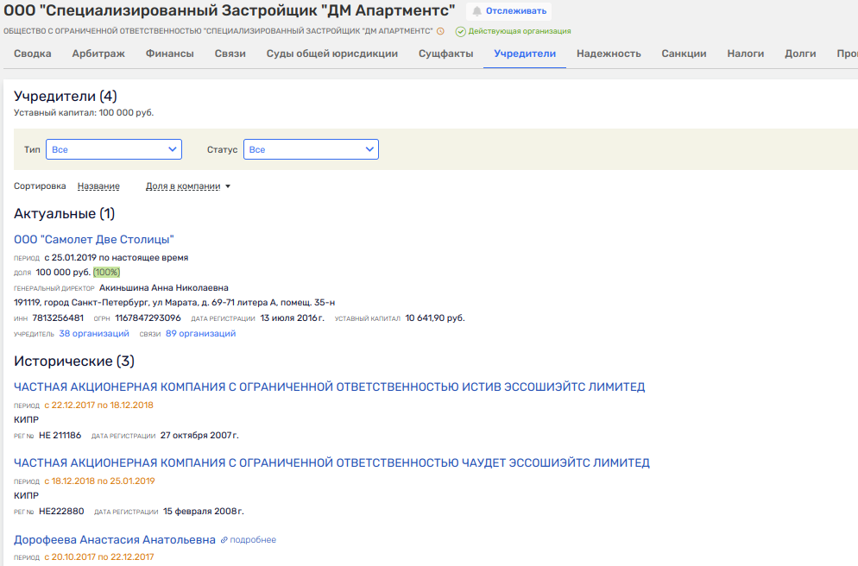858x566 pixels.
Task: Click the bell icon next to Отслеживать
Action: coord(477,11)
